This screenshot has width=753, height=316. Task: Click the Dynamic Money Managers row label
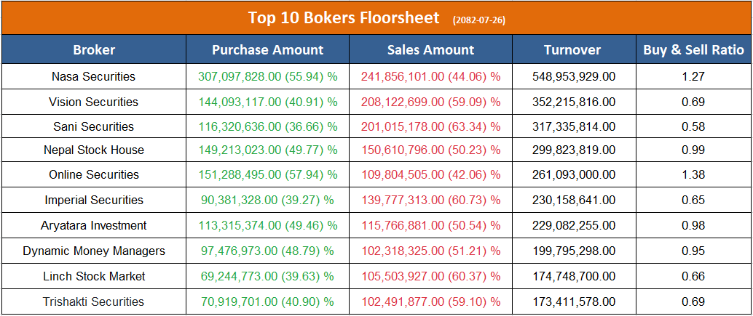pyautogui.click(x=94, y=251)
